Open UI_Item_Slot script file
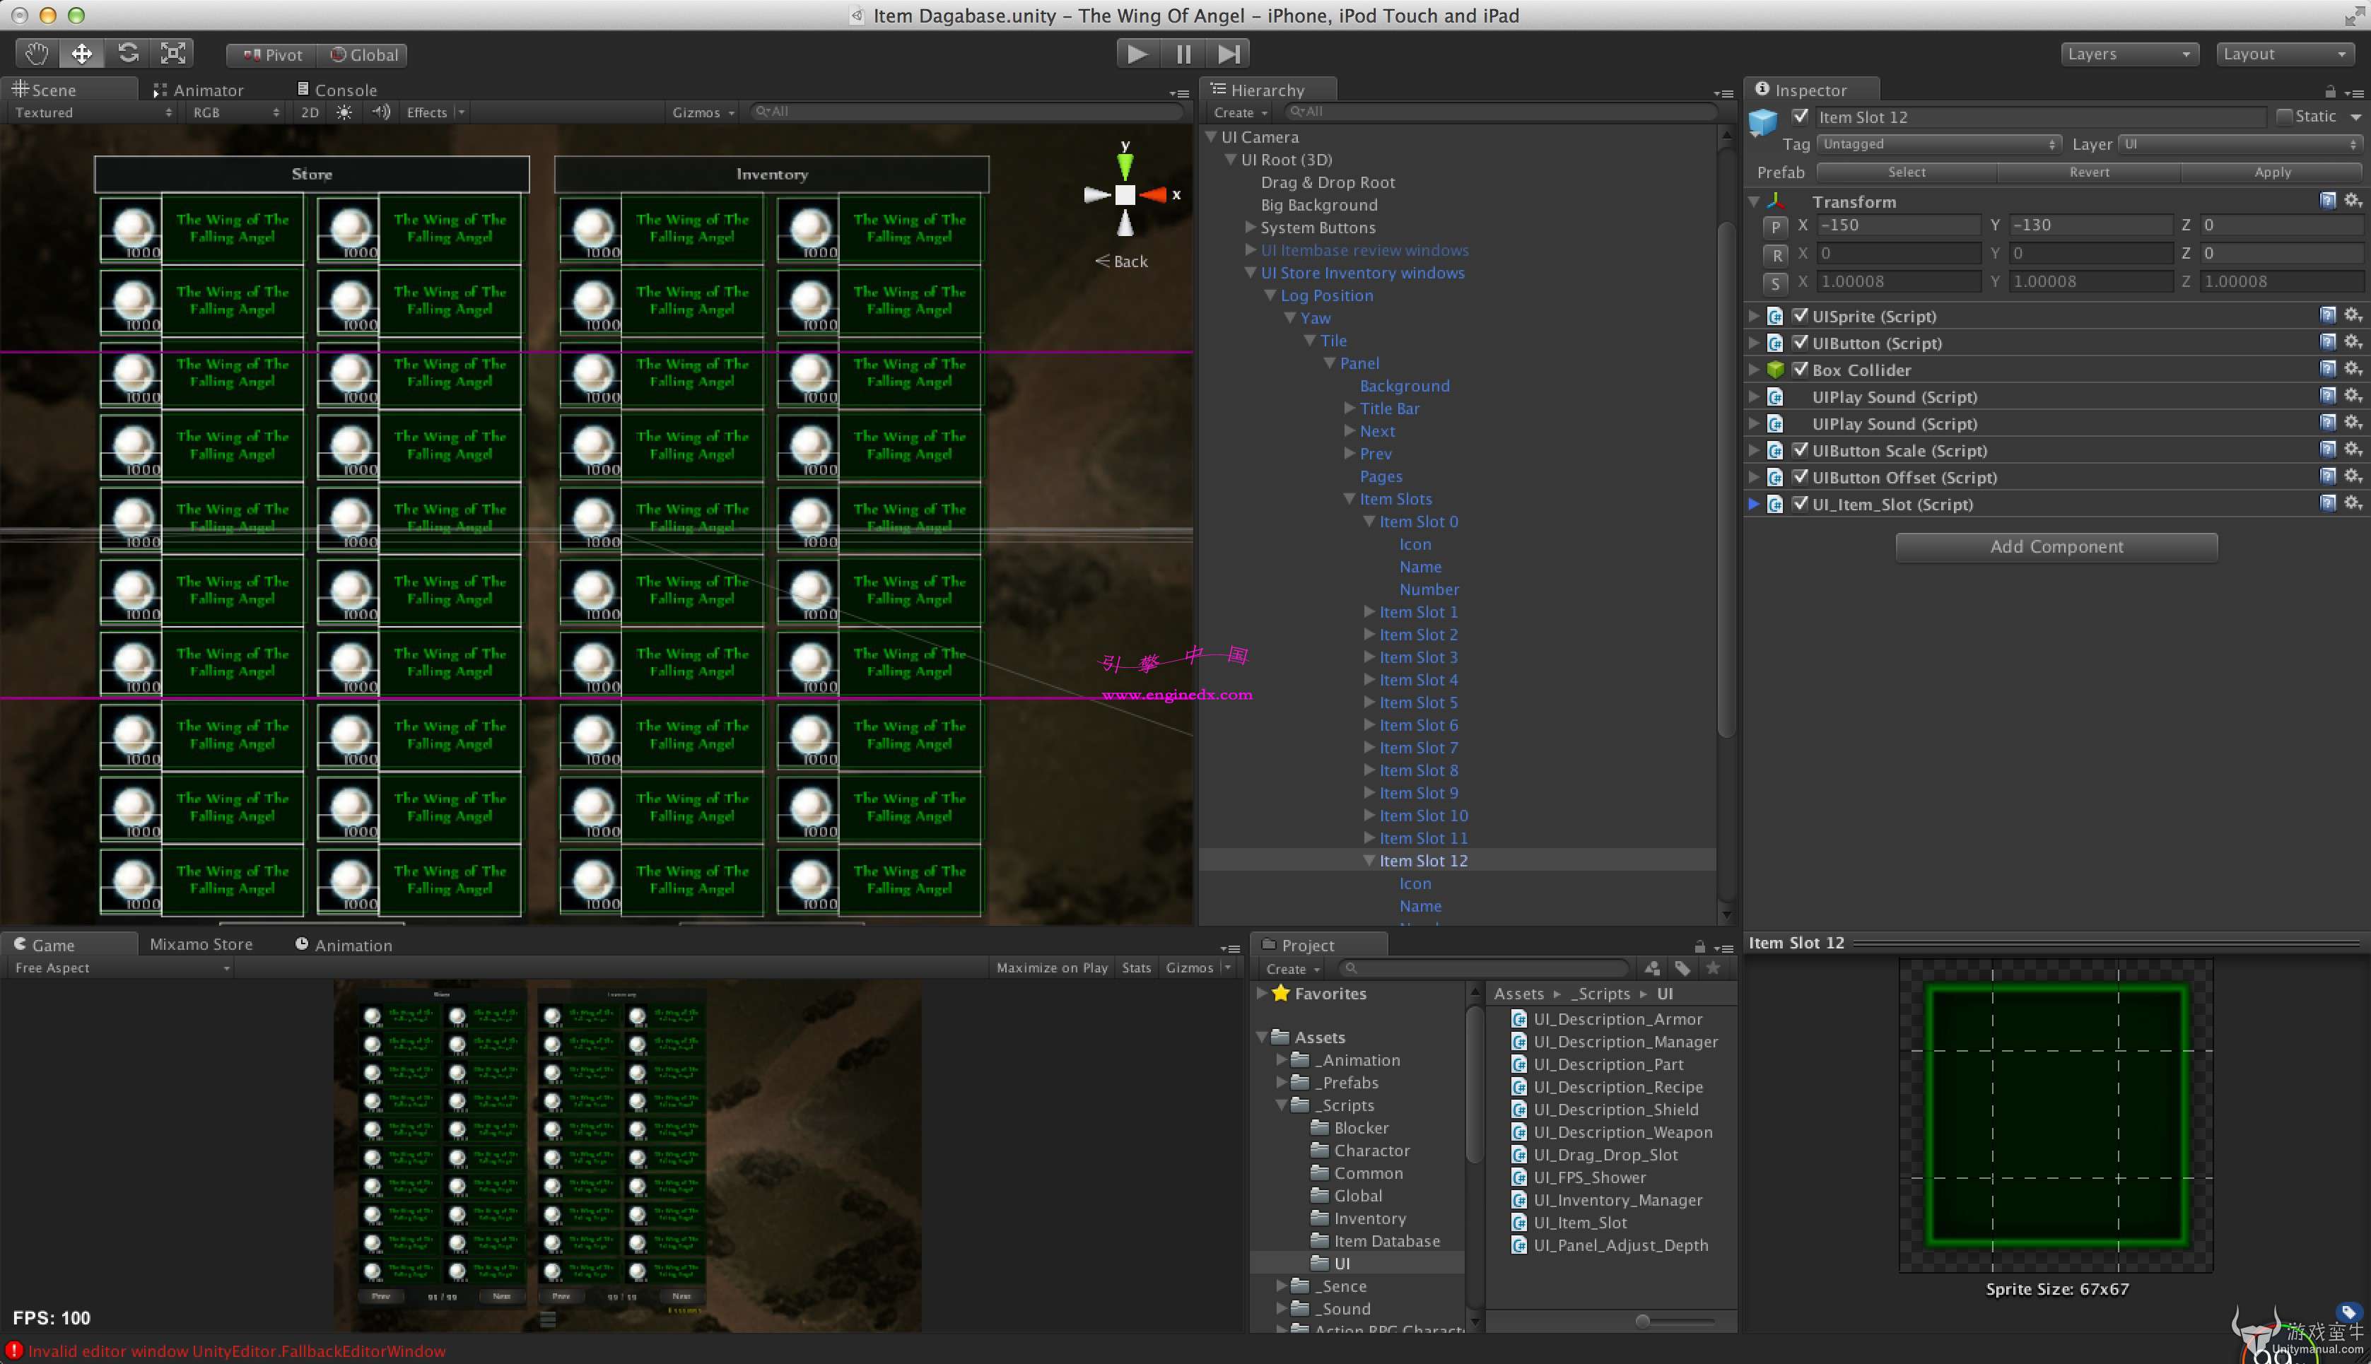This screenshot has width=2371, height=1364. click(1579, 1222)
